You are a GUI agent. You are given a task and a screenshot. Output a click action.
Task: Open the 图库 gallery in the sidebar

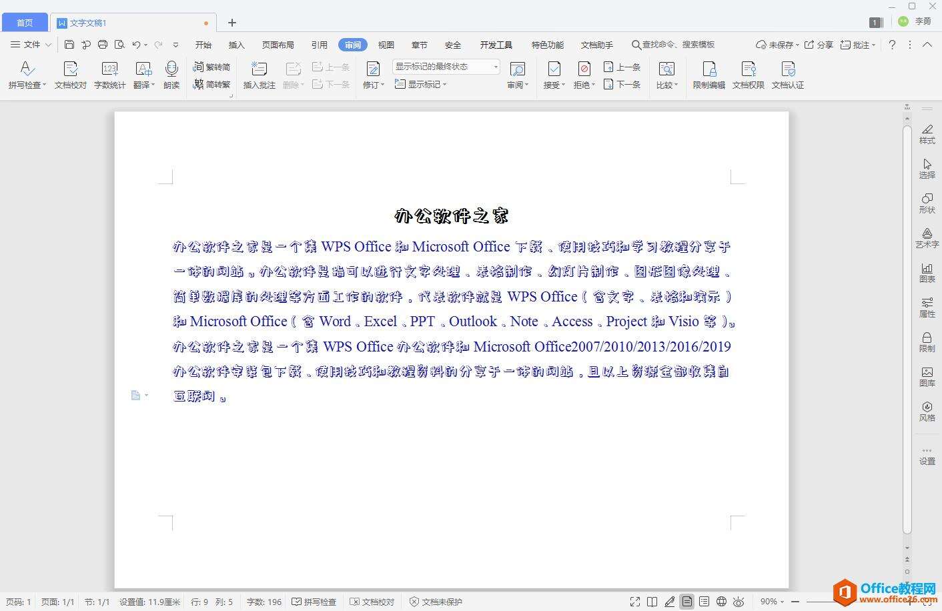pyautogui.click(x=927, y=376)
